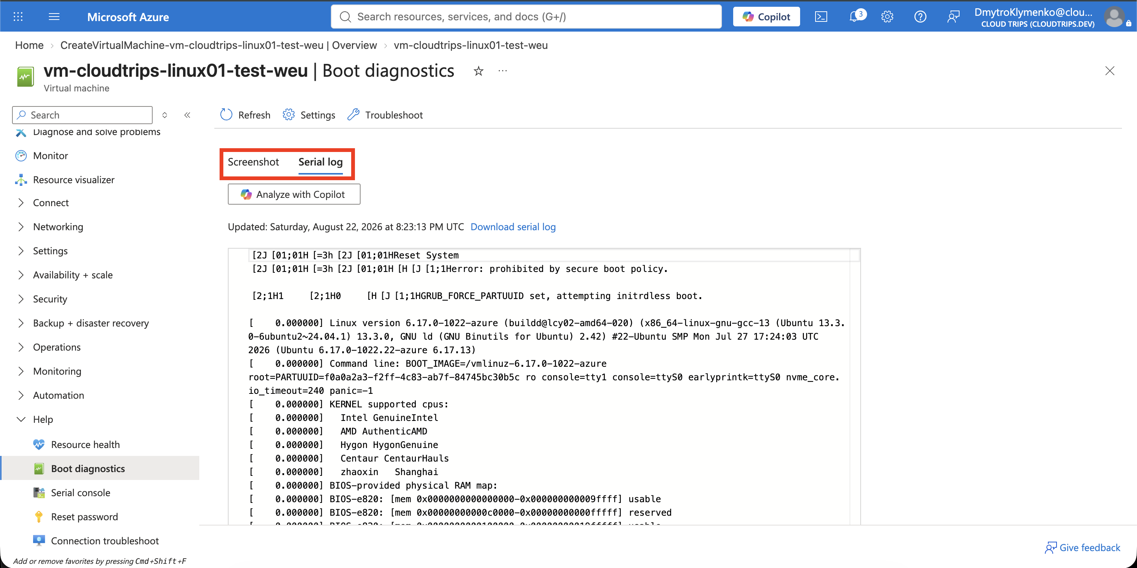Screen dimensions: 1137x568
Task: Open the portal hamburger menu
Action: coord(54,17)
